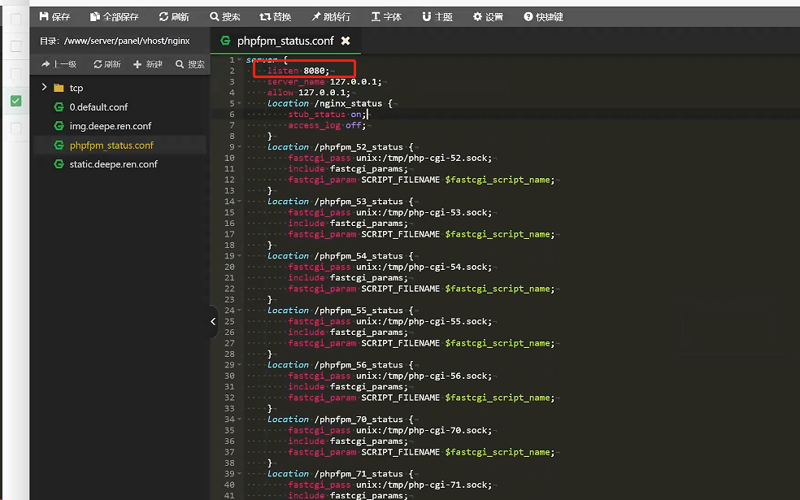Open the Font (字体) settings

pos(386,17)
